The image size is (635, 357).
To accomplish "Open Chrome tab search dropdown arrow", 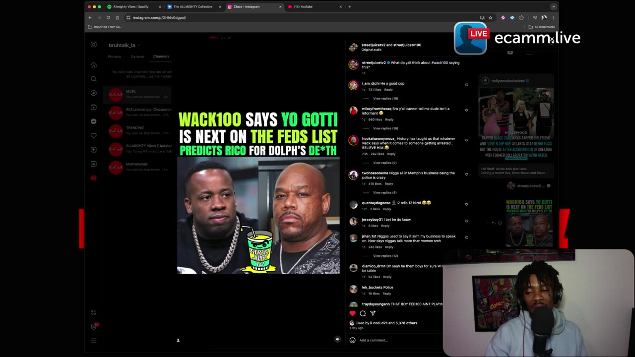I will [x=553, y=6].
